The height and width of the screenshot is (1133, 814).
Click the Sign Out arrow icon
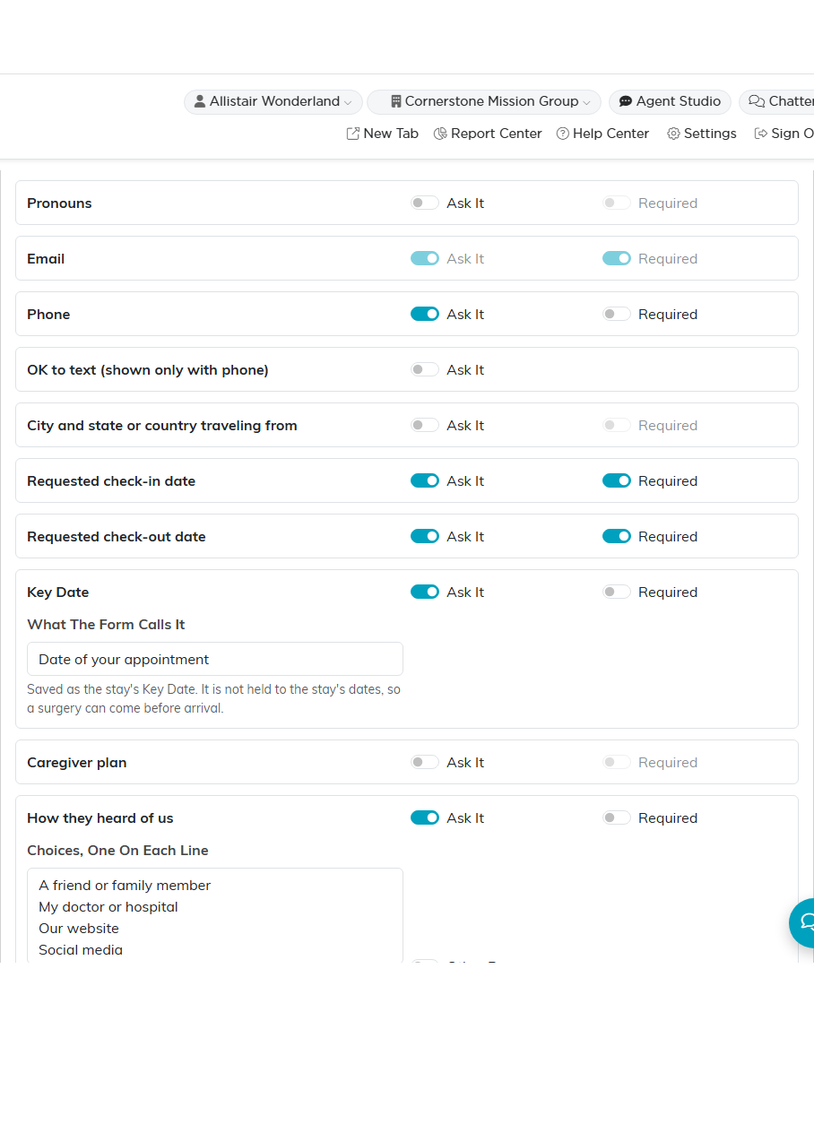761,134
